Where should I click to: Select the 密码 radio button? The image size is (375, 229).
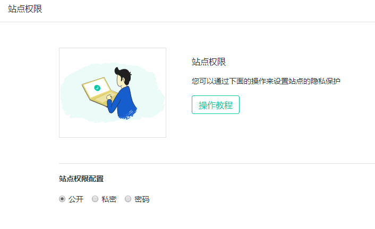[x=128, y=199]
